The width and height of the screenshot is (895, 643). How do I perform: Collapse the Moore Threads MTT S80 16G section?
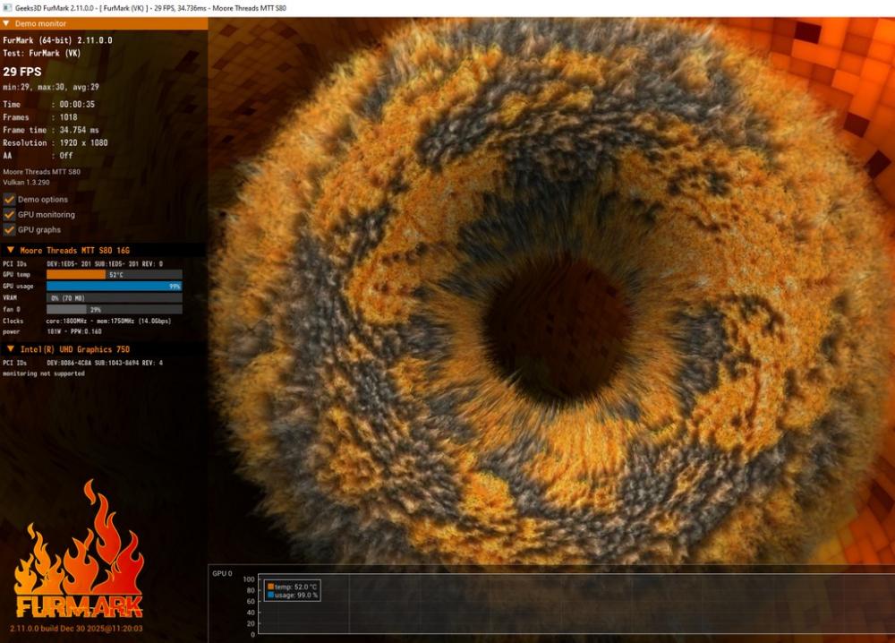(x=10, y=250)
